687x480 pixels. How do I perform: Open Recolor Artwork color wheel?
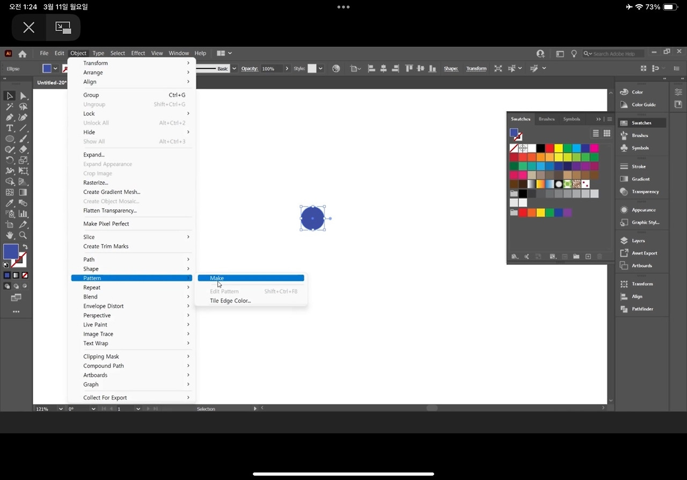[336, 69]
